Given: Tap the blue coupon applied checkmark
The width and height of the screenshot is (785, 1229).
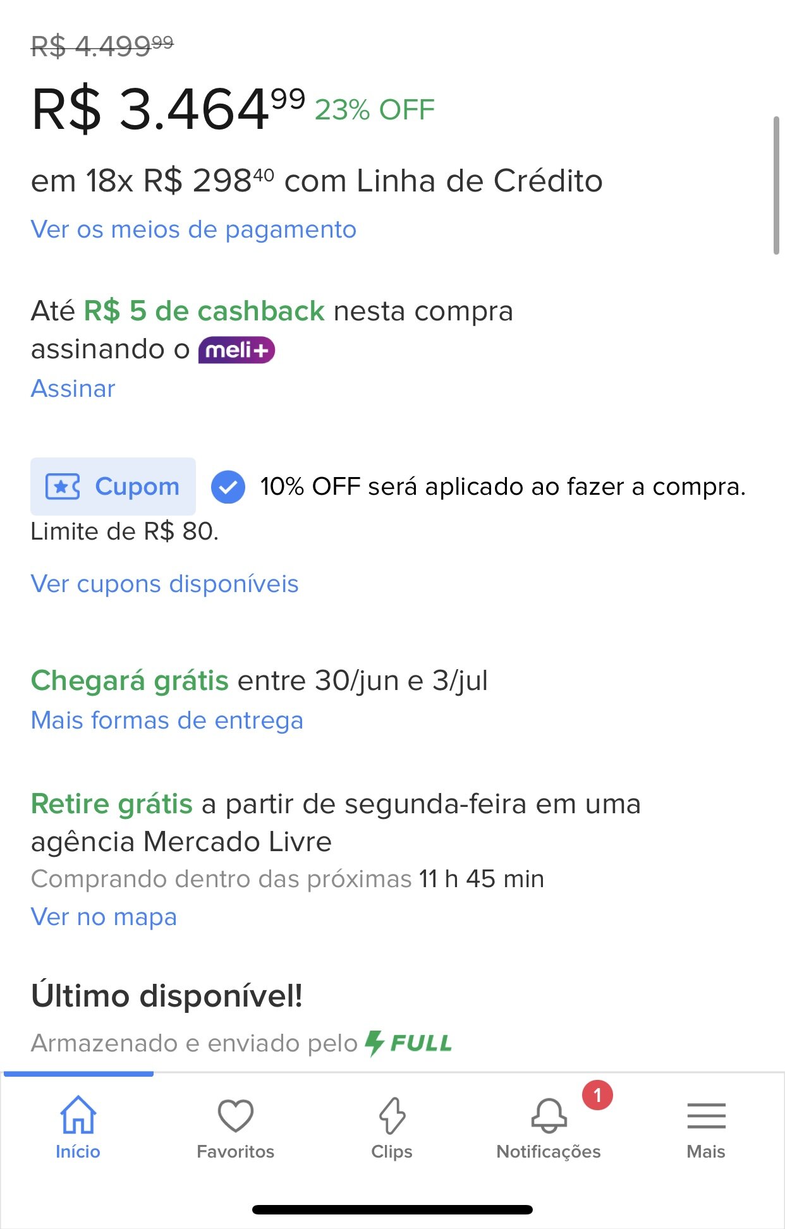Looking at the screenshot, I should tap(228, 487).
